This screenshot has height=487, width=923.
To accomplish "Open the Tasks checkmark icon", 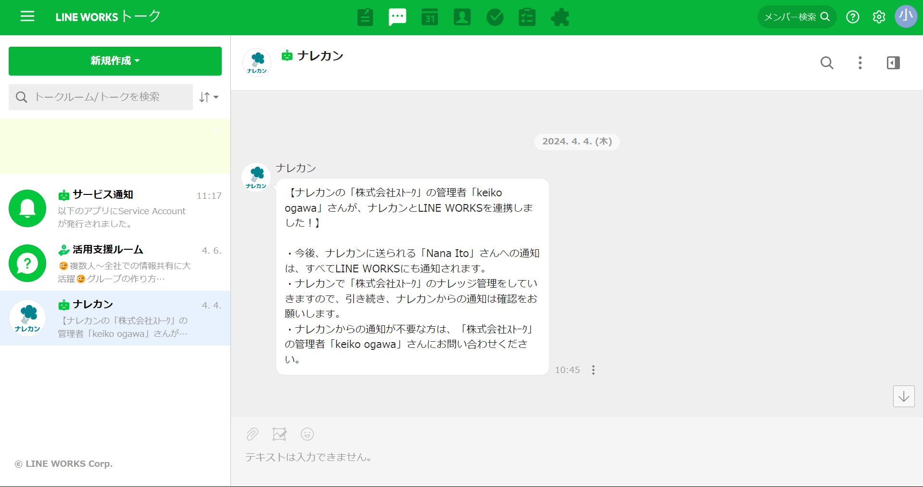I will (495, 17).
